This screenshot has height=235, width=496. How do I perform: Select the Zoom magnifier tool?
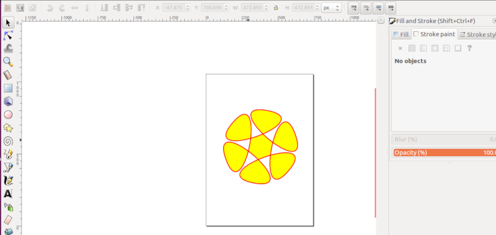pos(8,61)
